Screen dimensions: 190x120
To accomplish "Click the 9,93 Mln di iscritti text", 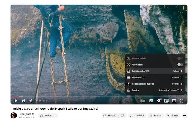I will (x=26, y=117).
